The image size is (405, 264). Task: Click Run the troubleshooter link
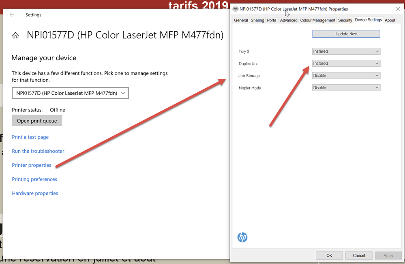coord(38,151)
